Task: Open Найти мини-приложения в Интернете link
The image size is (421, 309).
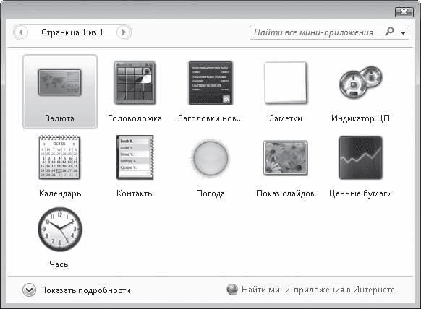Action: (318, 290)
